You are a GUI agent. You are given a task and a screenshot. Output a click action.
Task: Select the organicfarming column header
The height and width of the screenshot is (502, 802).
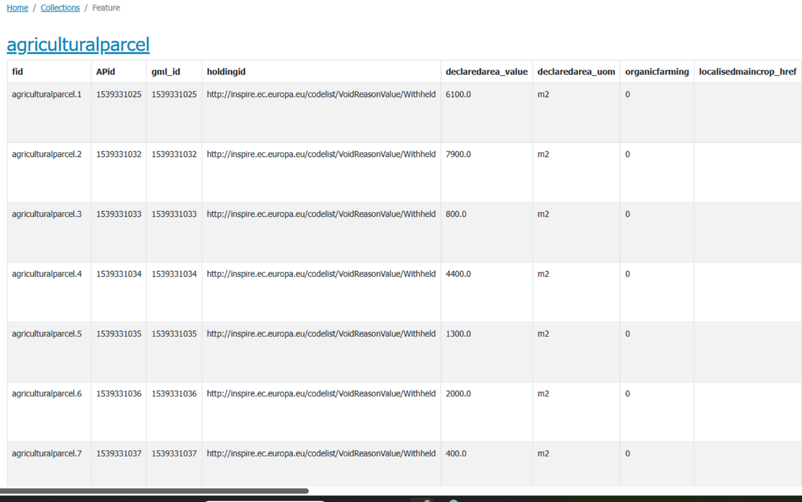[656, 72]
